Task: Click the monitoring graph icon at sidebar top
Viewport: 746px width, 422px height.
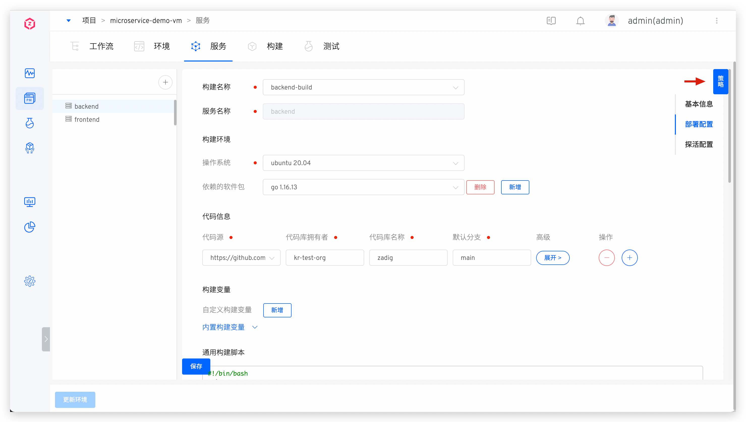Action: click(30, 73)
